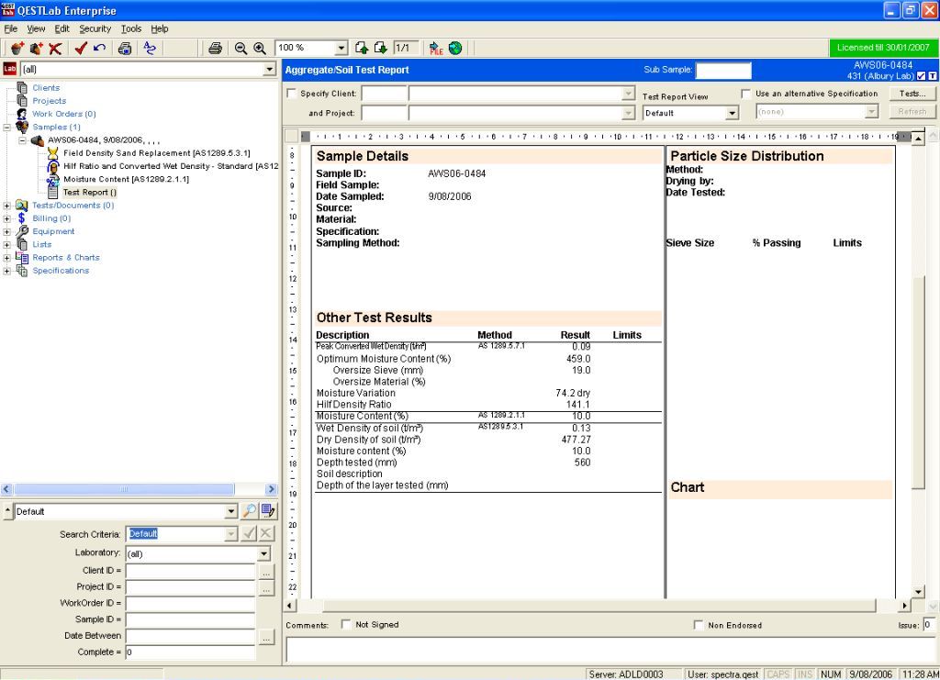Expand the Equipment tree node
Viewport: 940px width, 680px height.
click(8, 231)
